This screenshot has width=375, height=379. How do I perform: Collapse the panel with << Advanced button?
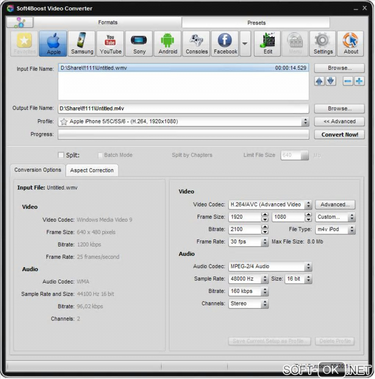pos(339,122)
